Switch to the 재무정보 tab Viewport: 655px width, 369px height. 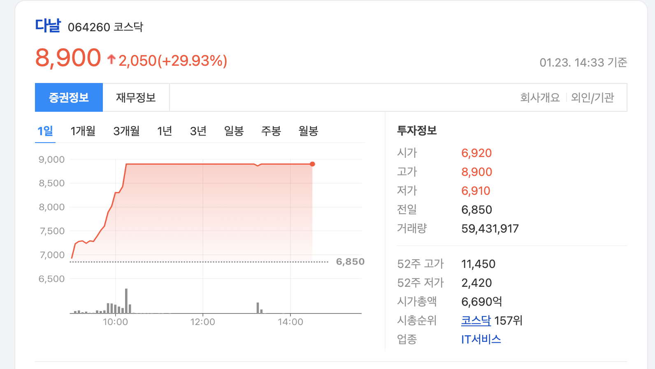click(136, 97)
